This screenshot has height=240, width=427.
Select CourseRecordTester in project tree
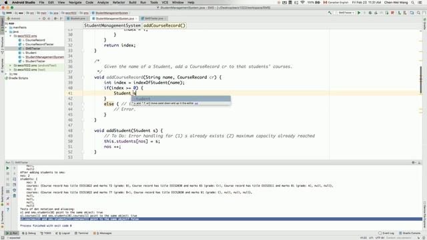39,45
